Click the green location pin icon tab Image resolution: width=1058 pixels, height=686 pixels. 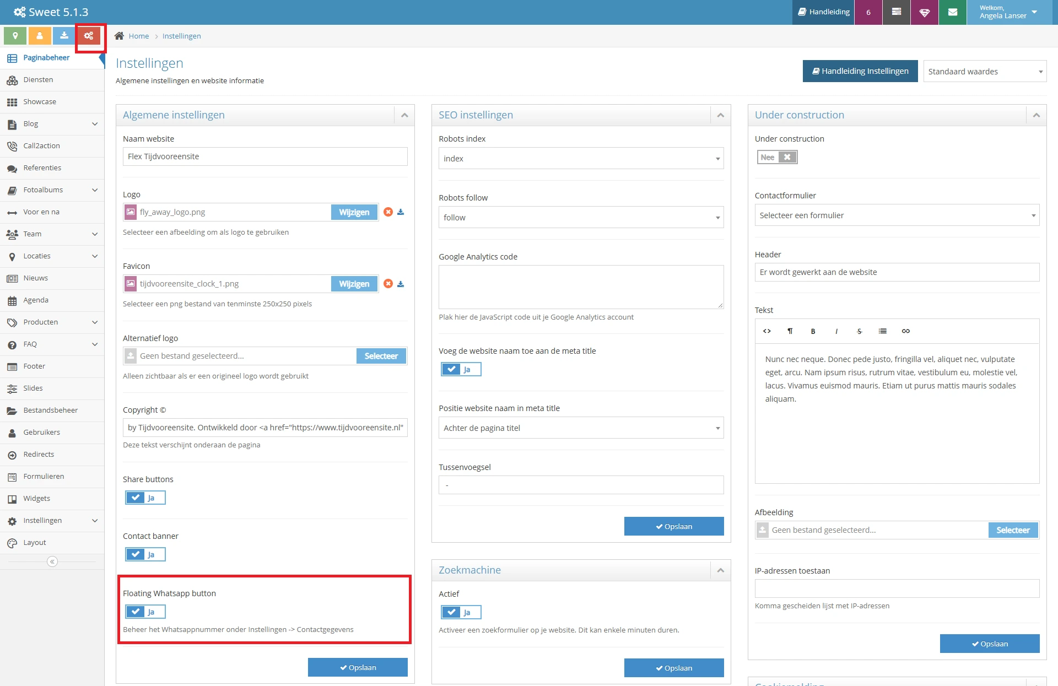(x=15, y=36)
